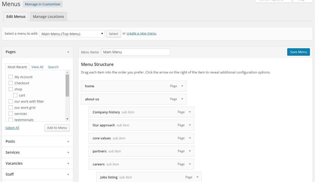Follow the create a new menu link
315x182 pixels.
(x=141, y=33)
